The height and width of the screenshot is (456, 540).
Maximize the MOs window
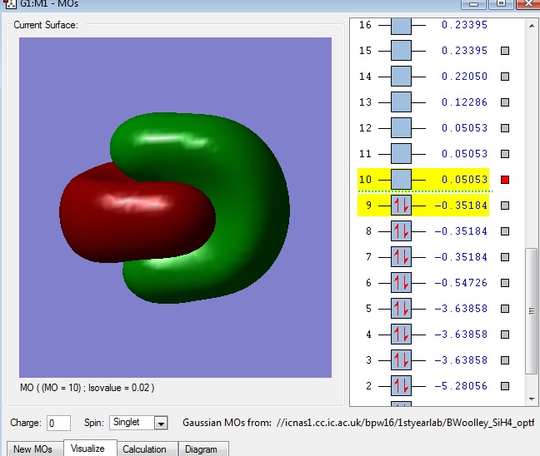pos(501,4)
